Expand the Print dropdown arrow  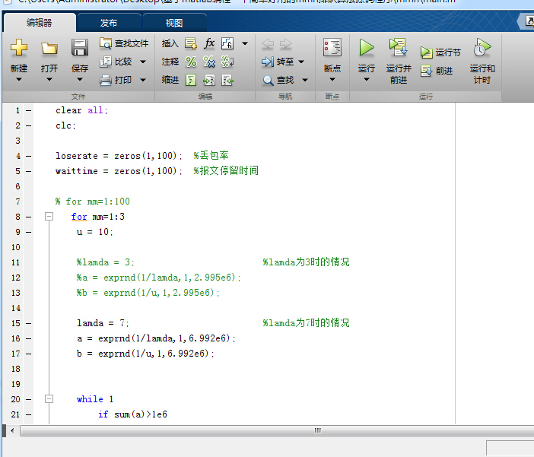click(x=143, y=80)
